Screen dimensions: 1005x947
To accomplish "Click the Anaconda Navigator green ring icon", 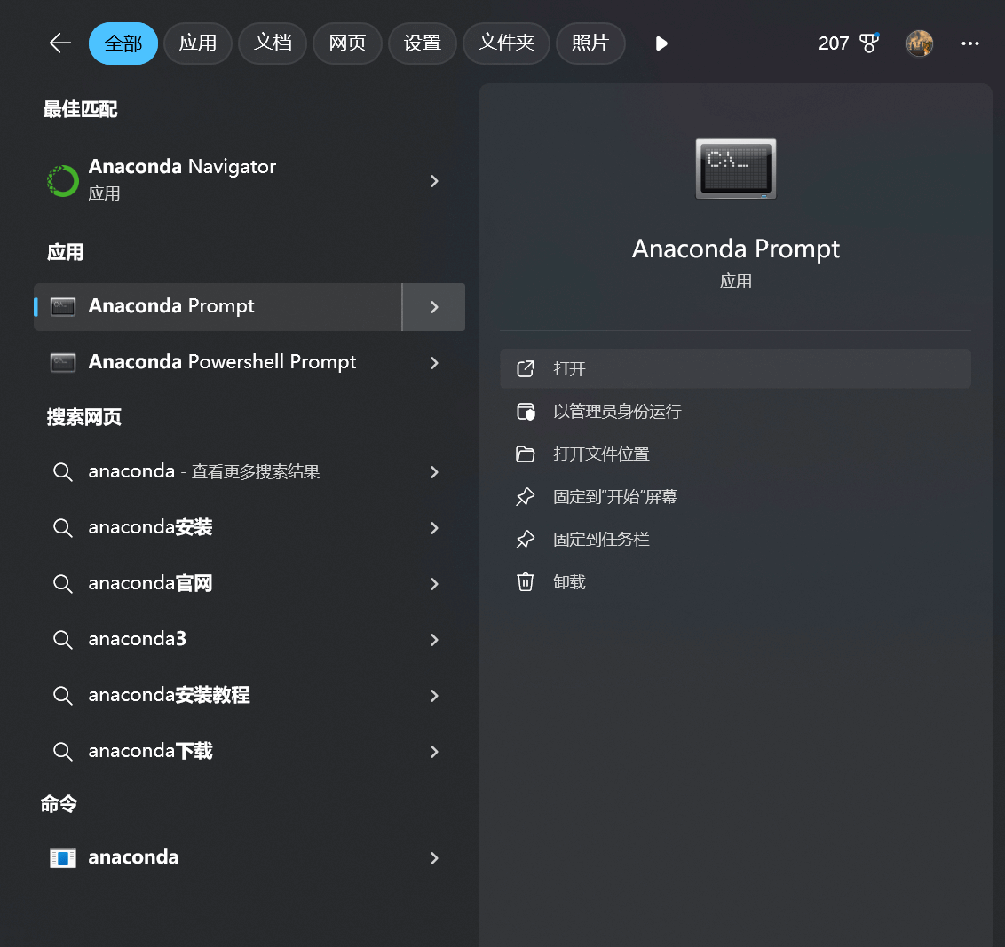I will click(63, 181).
